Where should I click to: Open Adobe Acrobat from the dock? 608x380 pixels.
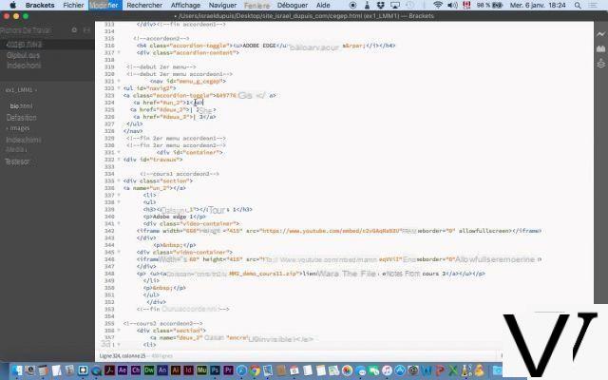coord(109,370)
